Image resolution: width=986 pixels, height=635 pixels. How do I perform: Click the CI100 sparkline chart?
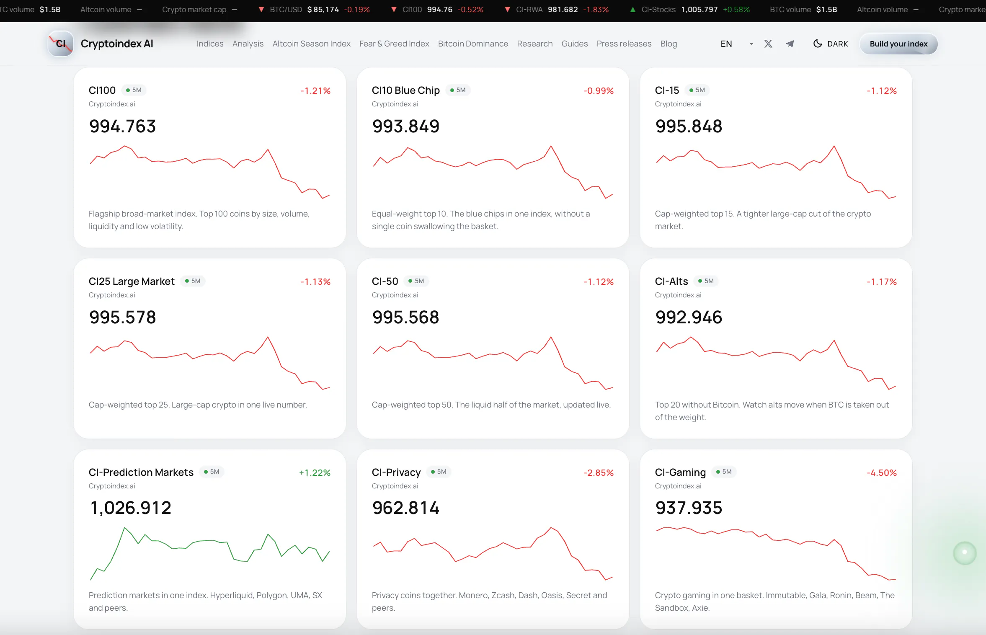coord(210,172)
